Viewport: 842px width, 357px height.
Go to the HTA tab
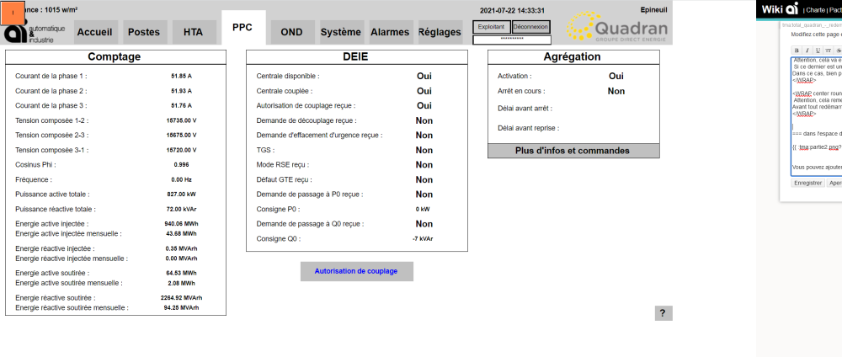[193, 32]
